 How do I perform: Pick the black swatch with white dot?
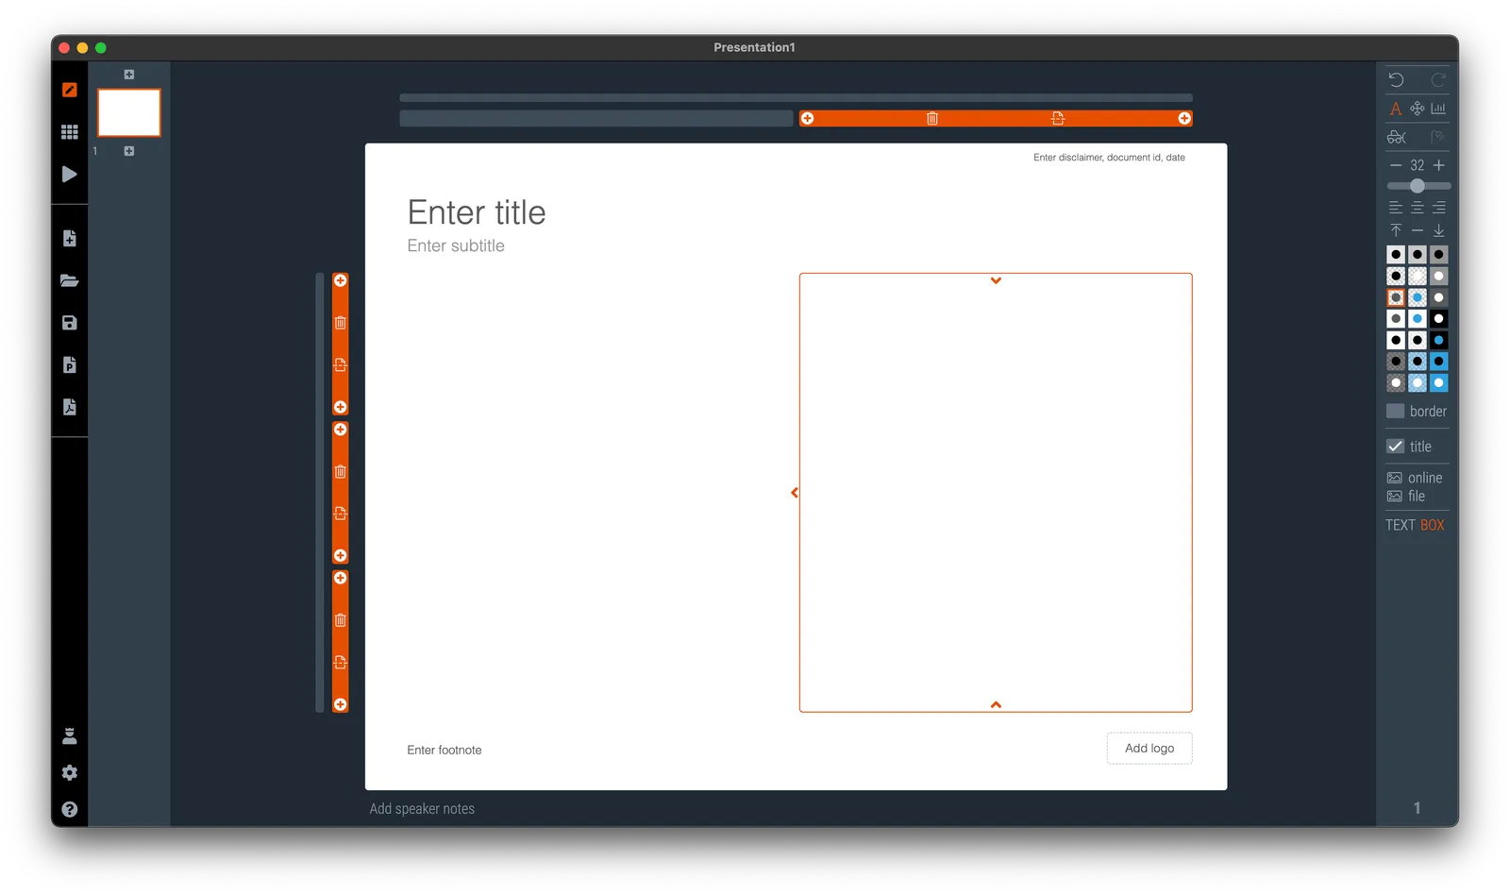(x=1438, y=319)
